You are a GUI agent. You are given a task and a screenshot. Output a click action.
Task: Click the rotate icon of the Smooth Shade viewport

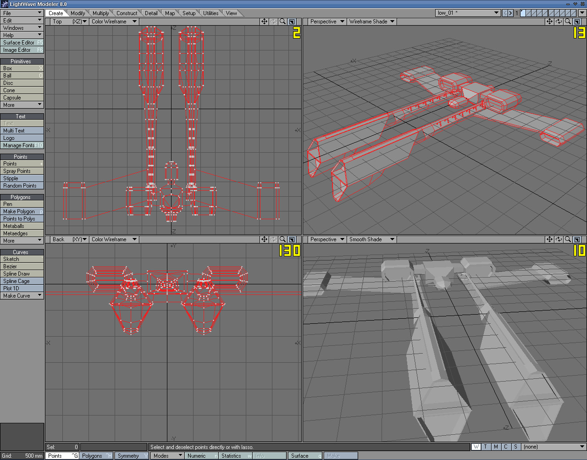(x=559, y=239)
